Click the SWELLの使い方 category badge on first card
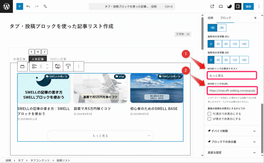Screen dimensions: 264x163 (x=57, y=76)
